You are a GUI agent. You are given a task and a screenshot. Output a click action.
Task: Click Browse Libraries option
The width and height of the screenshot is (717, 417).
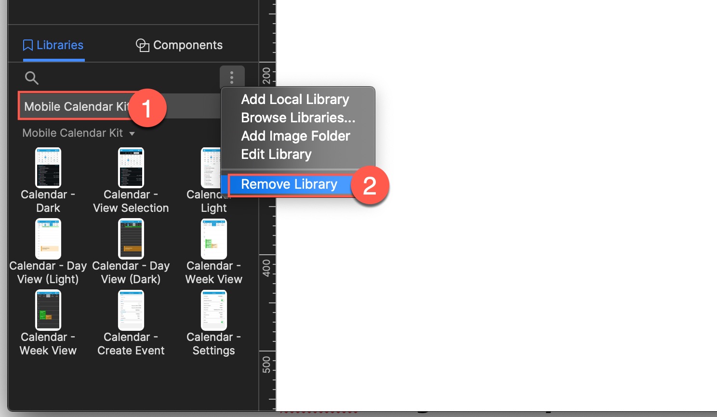click(298, 117)
